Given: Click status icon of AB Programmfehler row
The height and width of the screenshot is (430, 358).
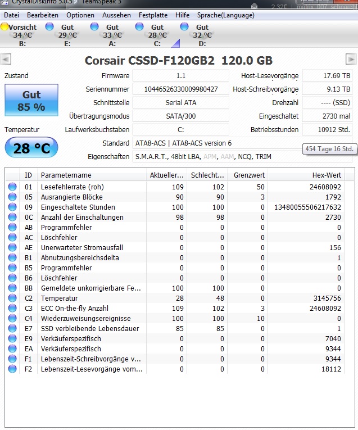Looking at the screenshot, I should click(x=12, y=227).
